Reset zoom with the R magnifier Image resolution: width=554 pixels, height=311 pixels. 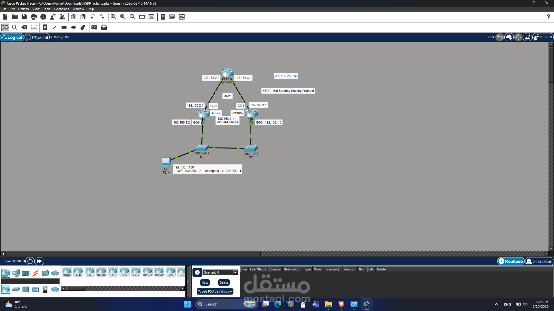tap(123, 17)
